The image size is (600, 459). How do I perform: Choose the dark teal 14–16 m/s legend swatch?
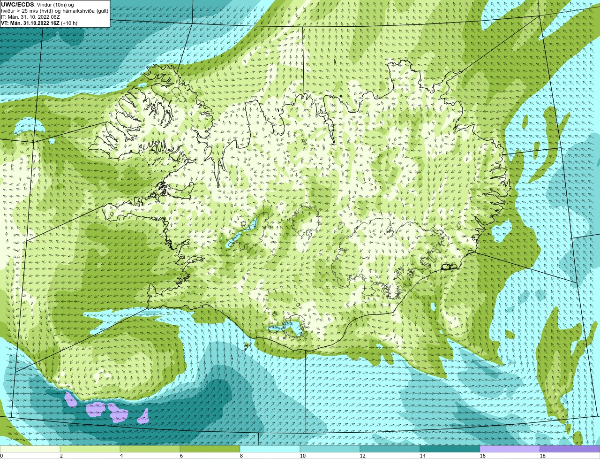[x=450, y=449]
